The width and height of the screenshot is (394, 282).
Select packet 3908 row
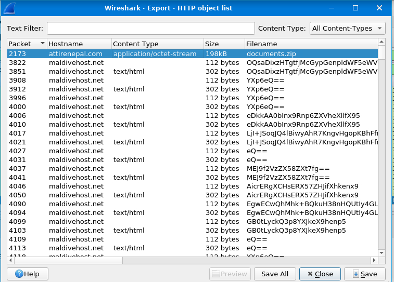[193, 80]
